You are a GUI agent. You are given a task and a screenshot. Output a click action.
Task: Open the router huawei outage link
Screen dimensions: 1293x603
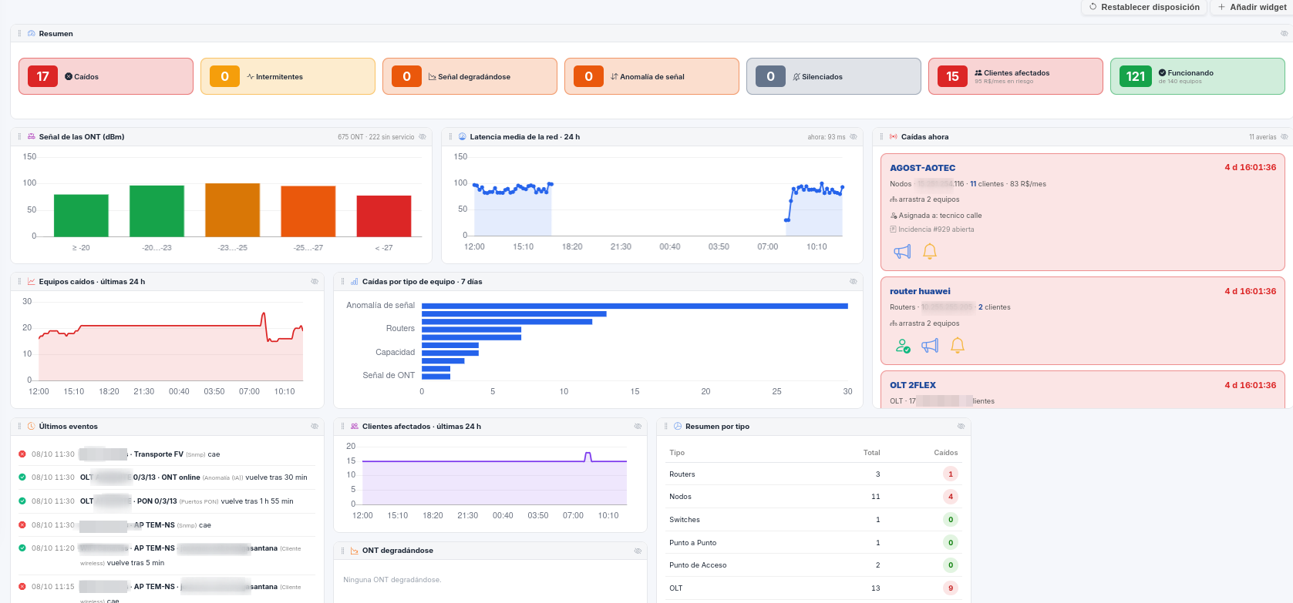920,291
